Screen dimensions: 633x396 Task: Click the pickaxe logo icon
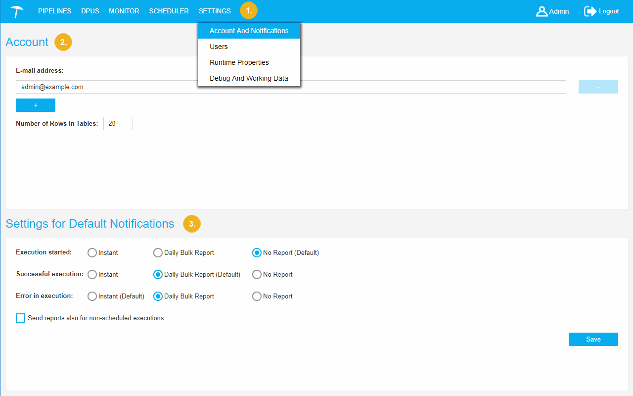tap(17, 11)
